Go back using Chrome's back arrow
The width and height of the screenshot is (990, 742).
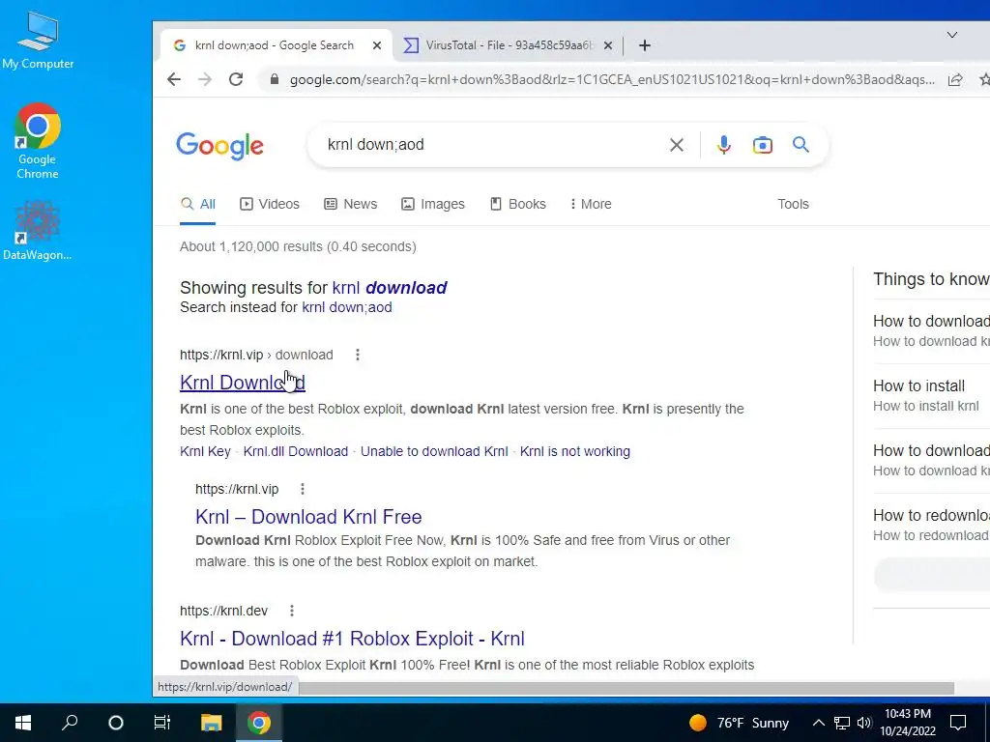pyautogui.click(x=174, y=79)
